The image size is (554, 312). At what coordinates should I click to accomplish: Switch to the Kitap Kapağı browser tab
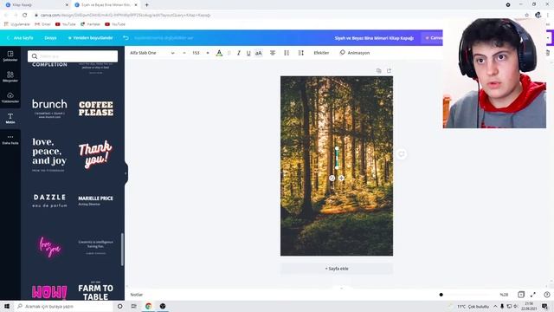pos(35,5)
